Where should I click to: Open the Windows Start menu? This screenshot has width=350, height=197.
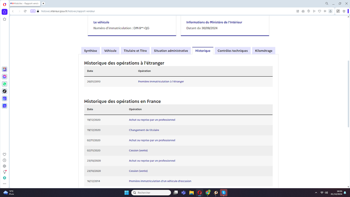point(126,193)
